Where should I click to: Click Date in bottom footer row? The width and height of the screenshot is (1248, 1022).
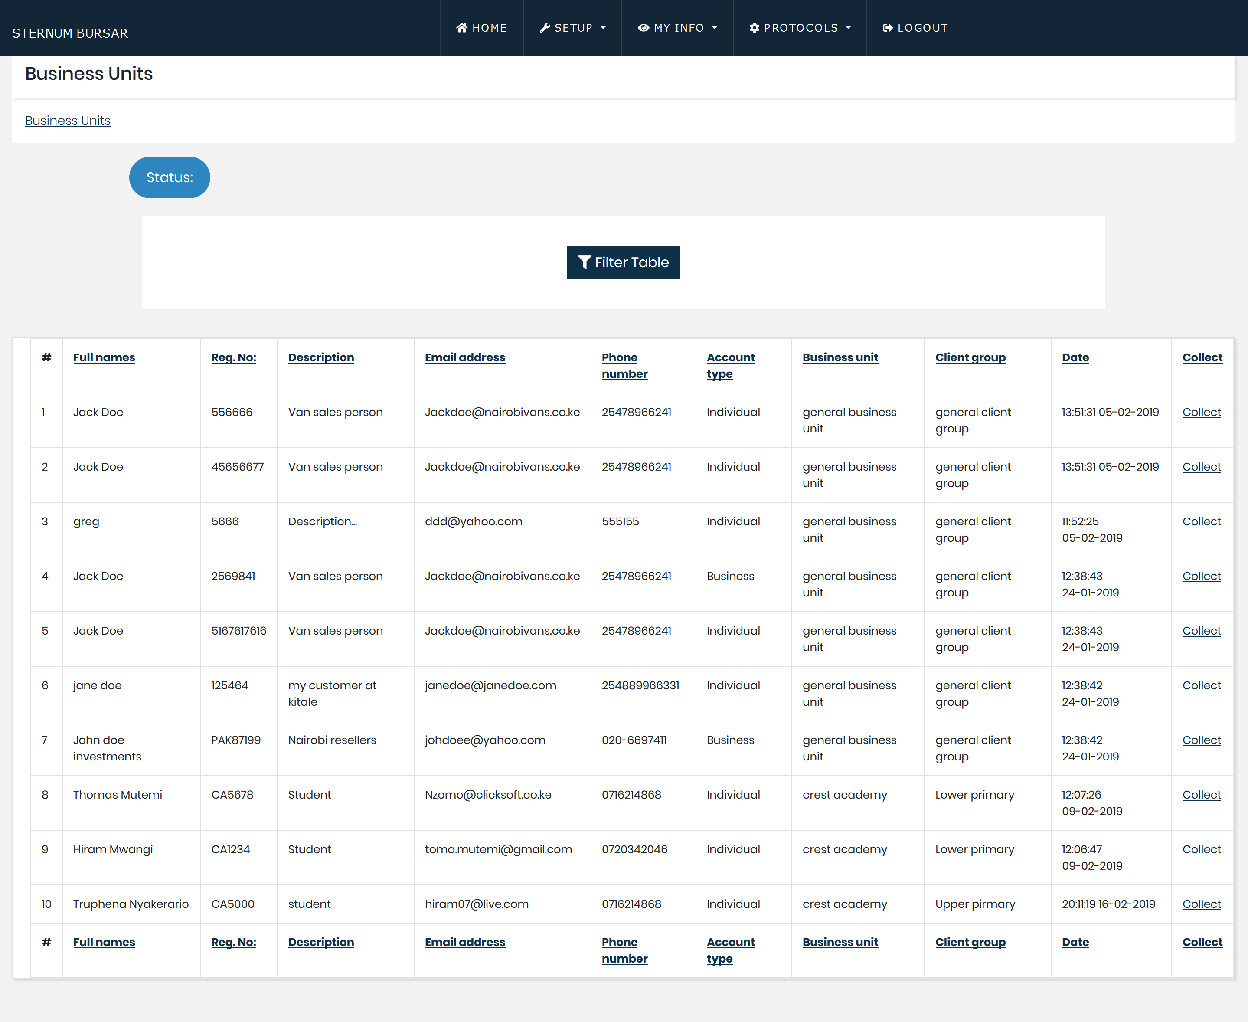pyautogui.click(x=1075, y=942)
